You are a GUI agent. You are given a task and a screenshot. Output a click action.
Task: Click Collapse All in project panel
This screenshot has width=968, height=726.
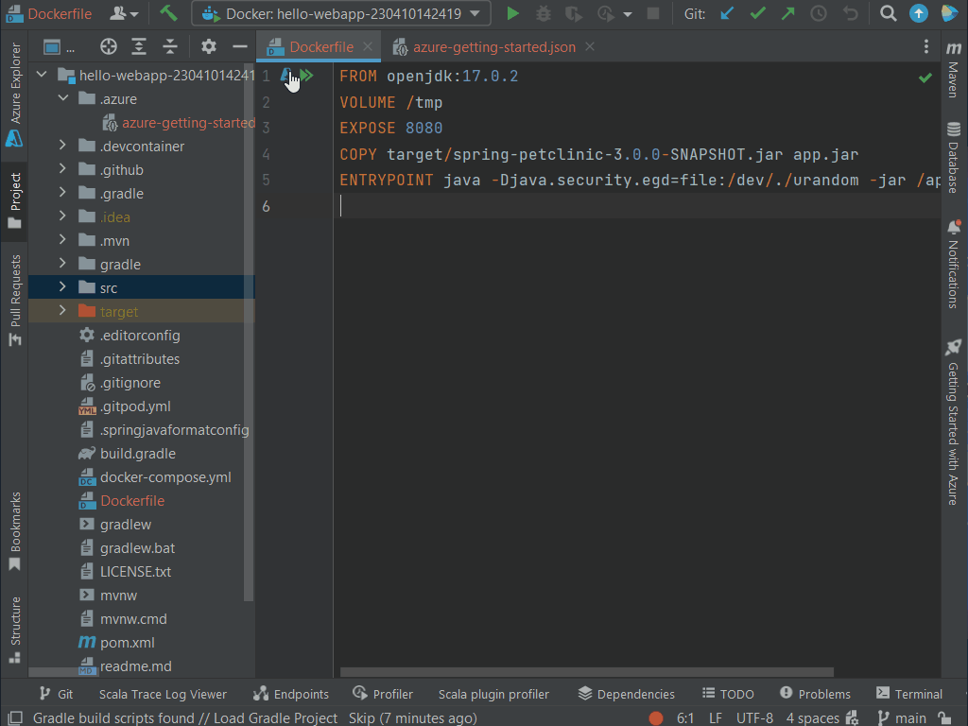tap(170, 47)
